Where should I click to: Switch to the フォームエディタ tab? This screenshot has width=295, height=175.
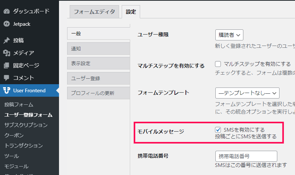pos(94,12)
